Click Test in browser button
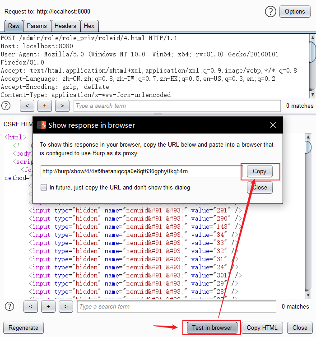Image resolution: width=316 pixels, height=337 pixels. point(212,328)
